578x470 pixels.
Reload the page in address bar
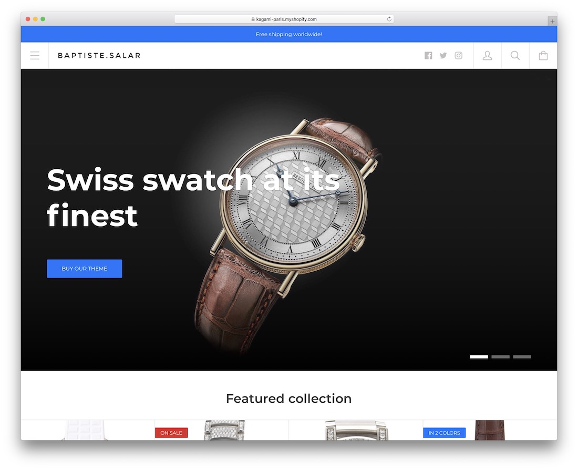(389, 19)
